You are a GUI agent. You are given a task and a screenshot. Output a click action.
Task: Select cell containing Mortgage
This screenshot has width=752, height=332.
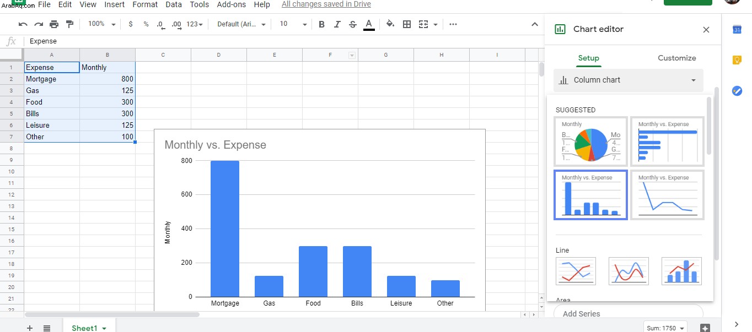point(52,79)
